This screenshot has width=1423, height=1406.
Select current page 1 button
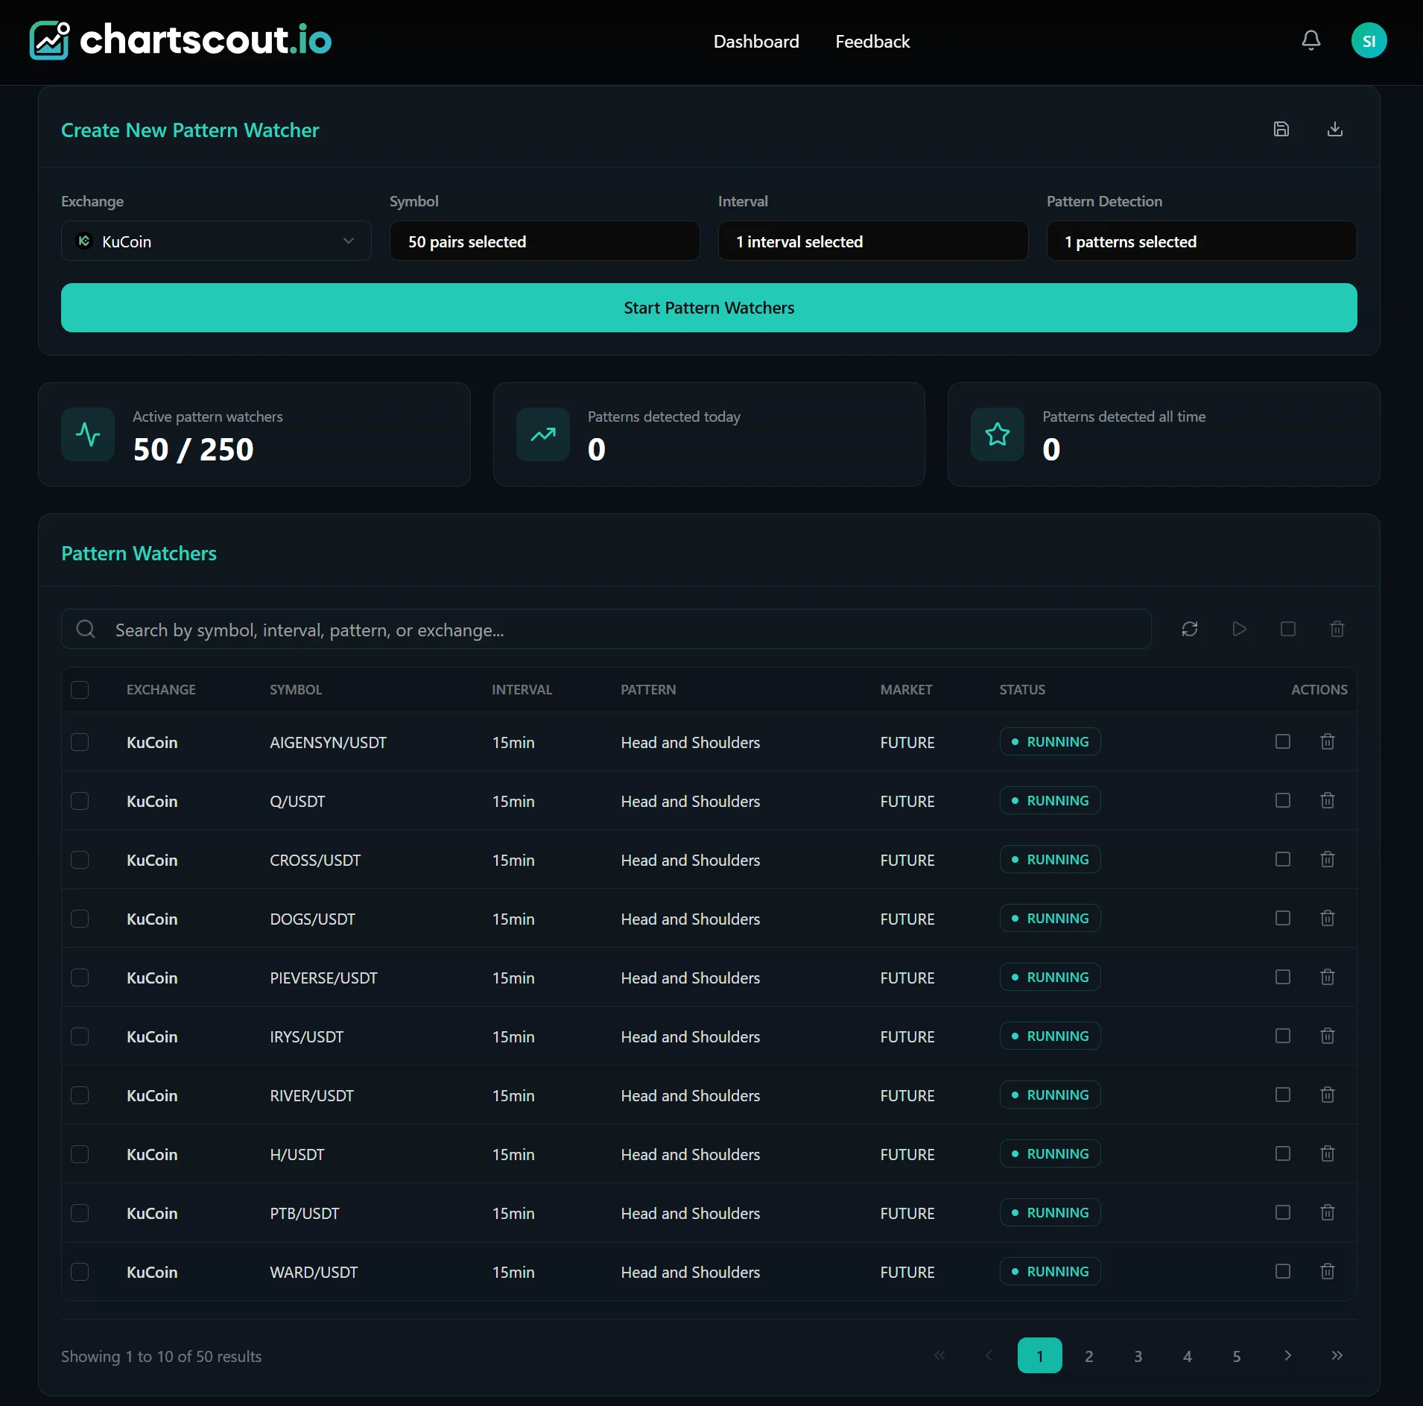[x=1040, y=1355]
